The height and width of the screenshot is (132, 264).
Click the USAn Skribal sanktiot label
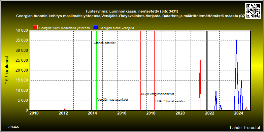pos(170,101)
